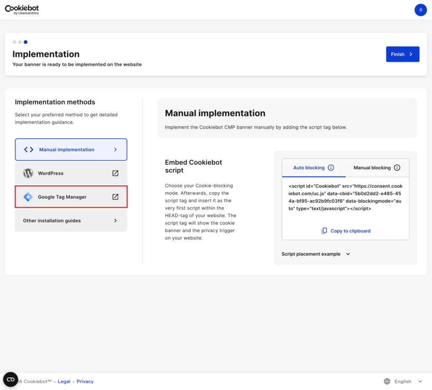
Task: Click the Cookiebot logo in header
Action: pyautogui.click(x=22, y=9)
